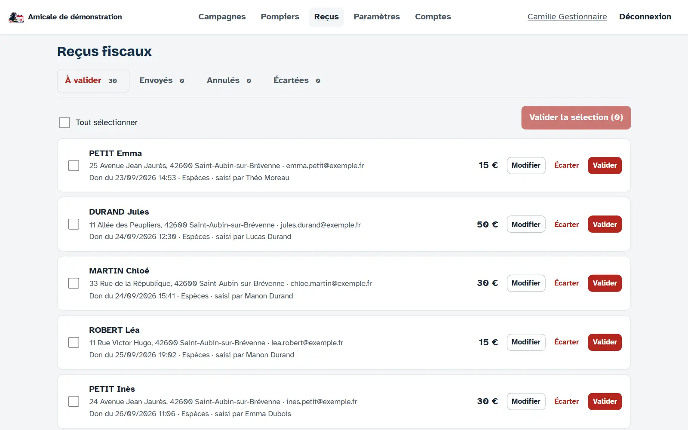View the Annulés tab
The height and width of the screenshot is (430, 688).
229,80
